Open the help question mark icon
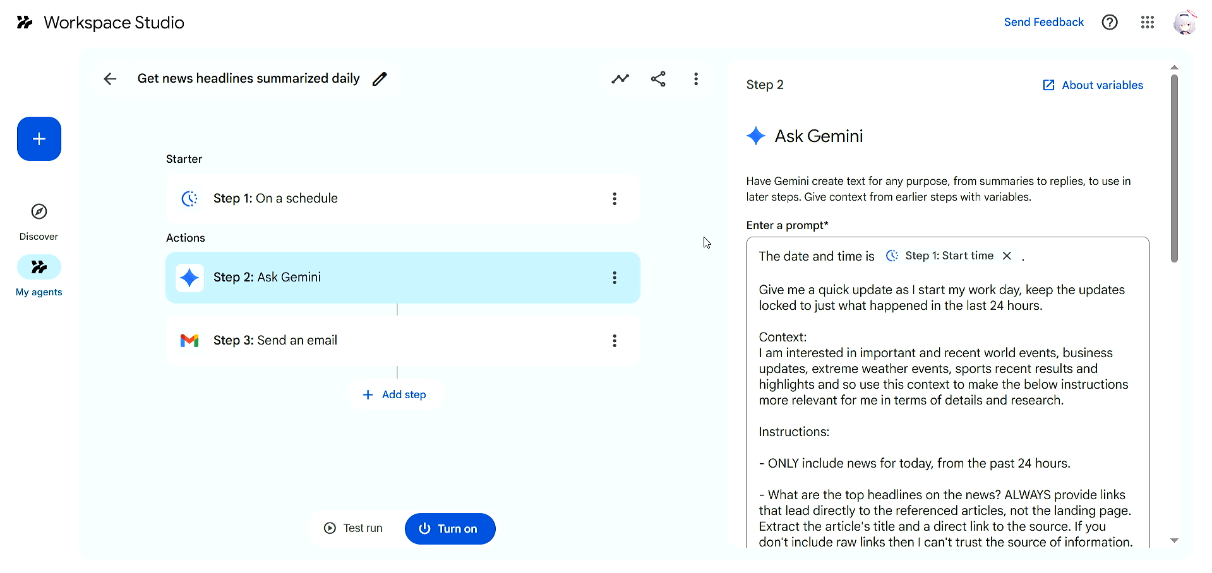This screenshot has height=573, width=1212. [x=1109, y=23]
